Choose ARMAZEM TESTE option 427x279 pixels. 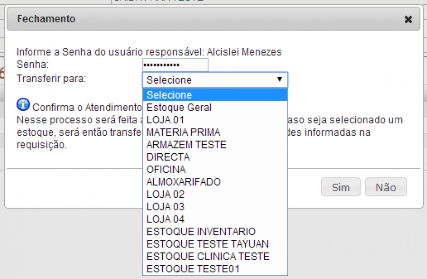tap(215, 145)
